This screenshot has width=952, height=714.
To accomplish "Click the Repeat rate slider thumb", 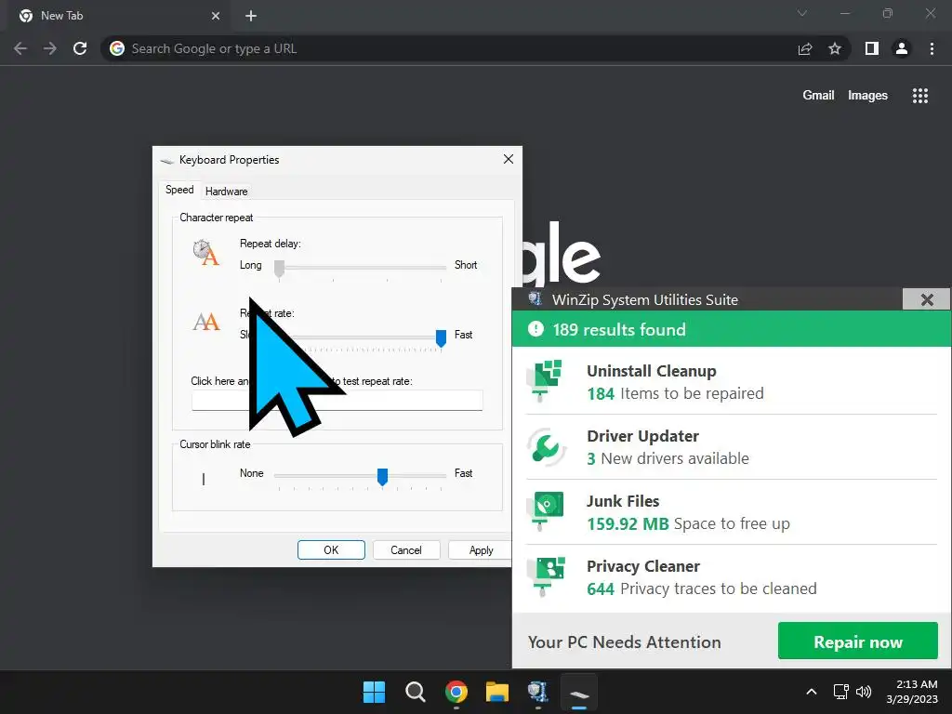I will coord(442,338).
